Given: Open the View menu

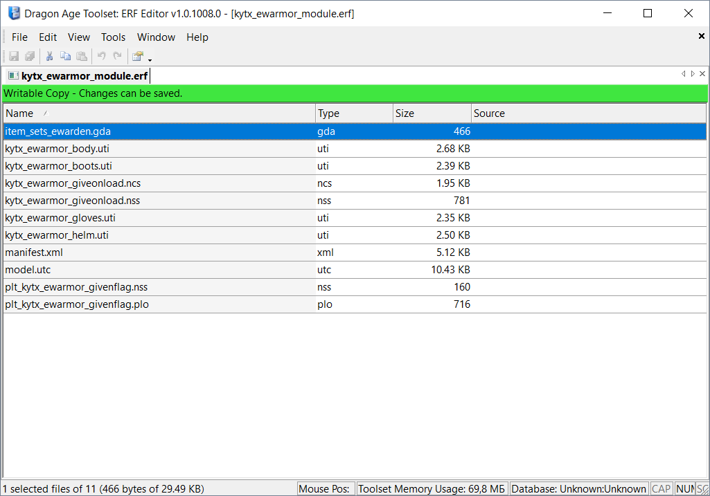Looking at the screenshot, I should [79, 37].
